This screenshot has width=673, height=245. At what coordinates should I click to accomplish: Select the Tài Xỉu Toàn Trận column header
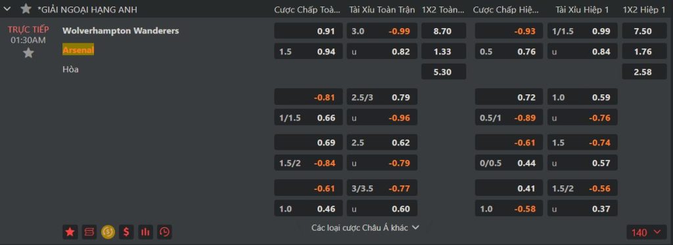coord(382,9)
